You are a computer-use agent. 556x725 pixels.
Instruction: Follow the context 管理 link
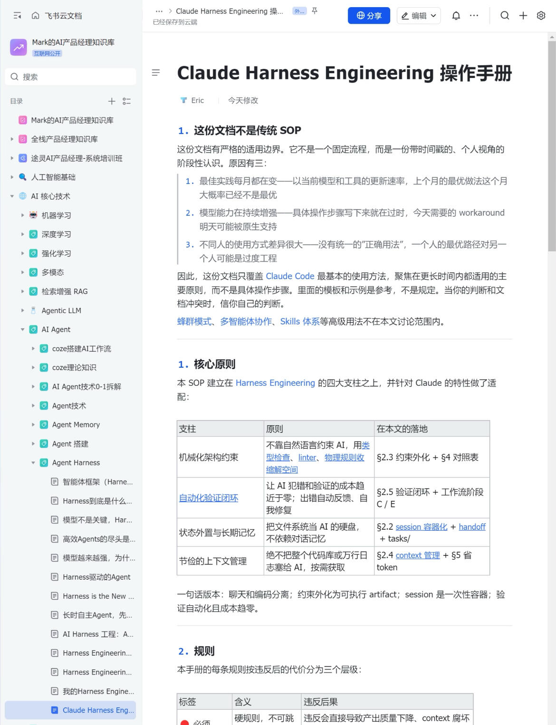[x=418, y=555]
